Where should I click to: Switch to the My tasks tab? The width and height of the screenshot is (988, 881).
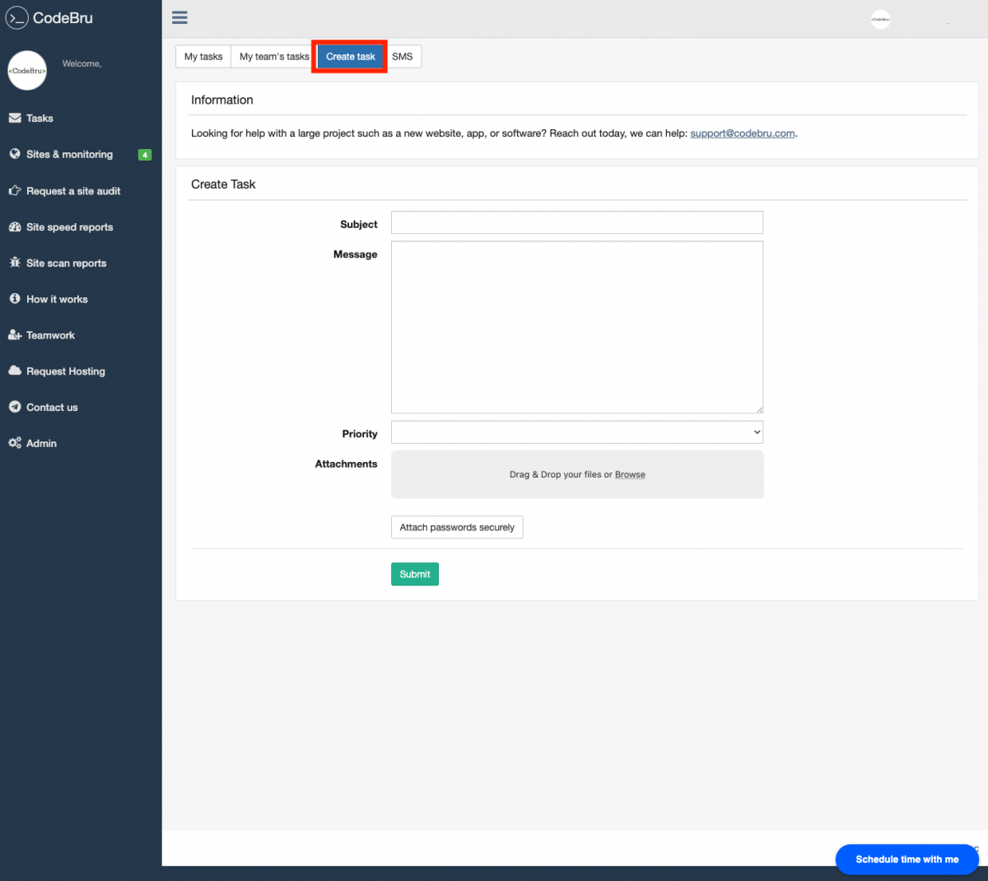(x=203, y=57)
